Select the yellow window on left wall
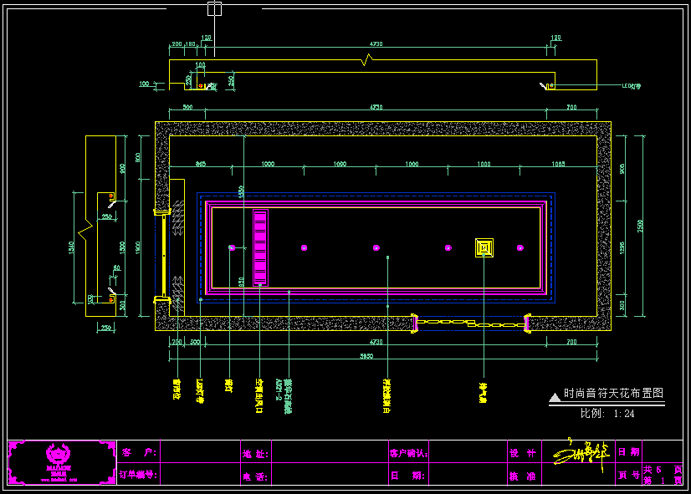 click(x=160, y=255)
